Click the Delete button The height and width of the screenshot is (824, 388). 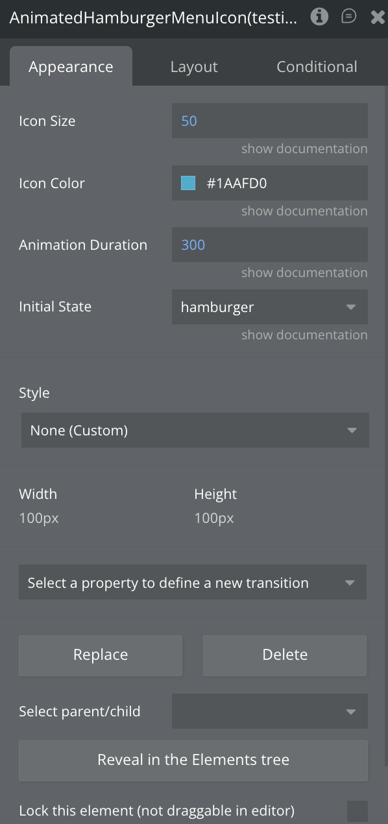tap(285, 655)
